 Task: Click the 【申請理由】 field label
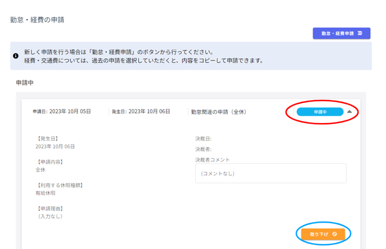coord(49,209)
